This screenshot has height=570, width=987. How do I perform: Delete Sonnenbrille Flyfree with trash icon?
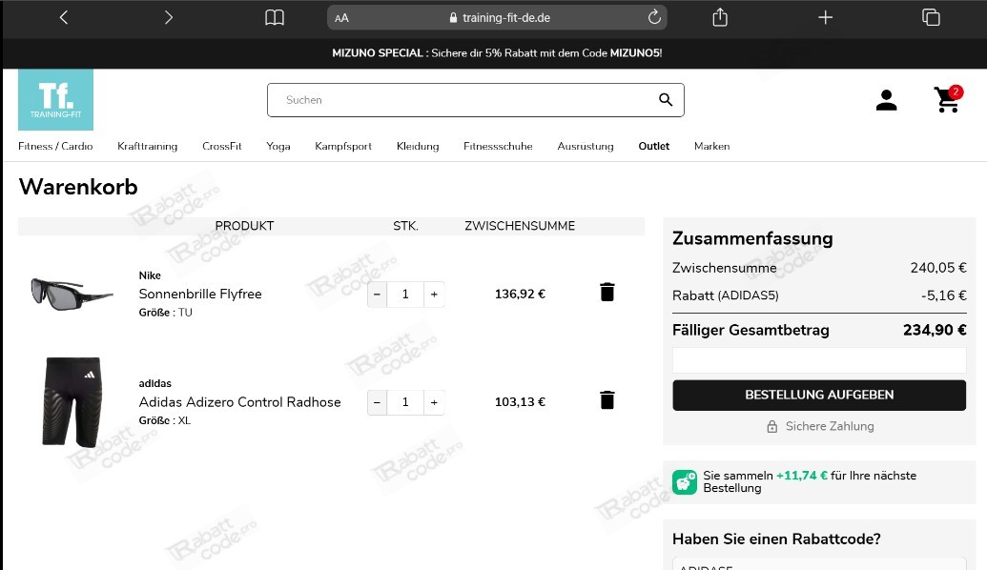click(607, 292)
